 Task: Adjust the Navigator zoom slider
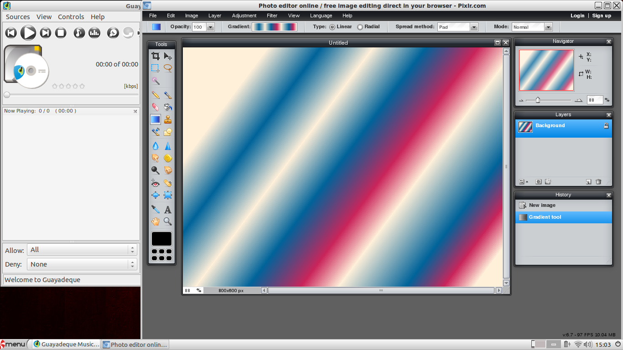coord(538,100)
